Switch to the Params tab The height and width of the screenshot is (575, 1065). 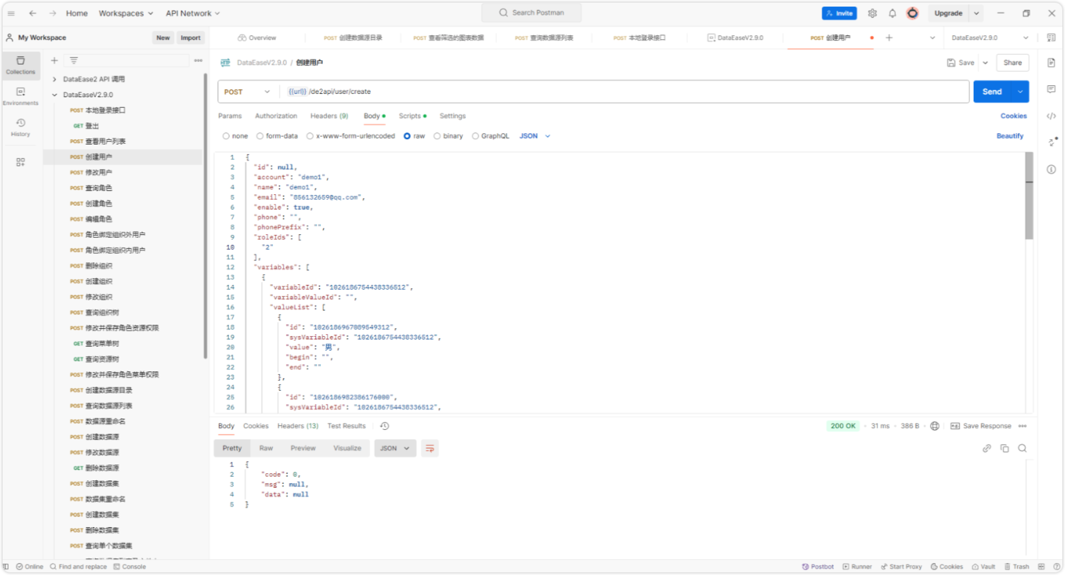230,116
